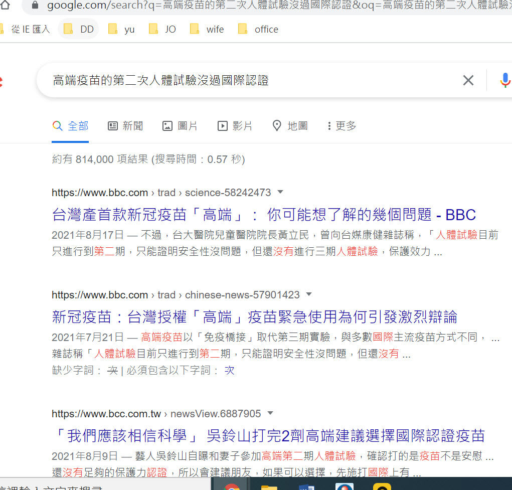Open the yu bookmarks folder
Screen dimensions: 512x490
(x=121, y=30)
